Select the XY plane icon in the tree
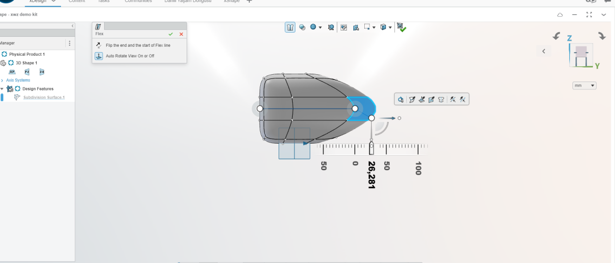The image size is (615, 263). [x=12, y=72]
